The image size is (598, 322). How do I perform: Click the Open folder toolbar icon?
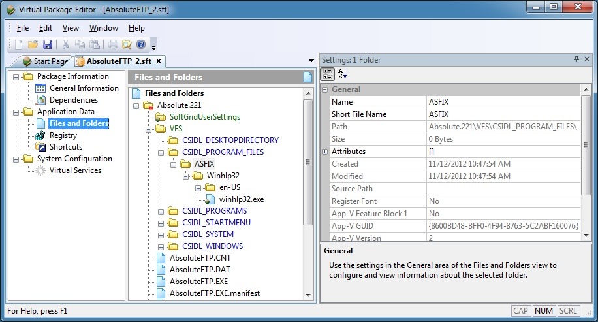(x=33, y=44)
